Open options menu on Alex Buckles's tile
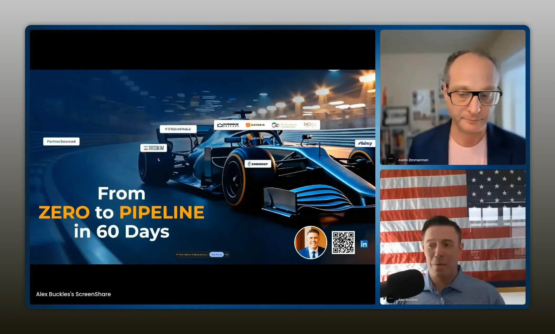Screen dimensions: 555x334 391,298
